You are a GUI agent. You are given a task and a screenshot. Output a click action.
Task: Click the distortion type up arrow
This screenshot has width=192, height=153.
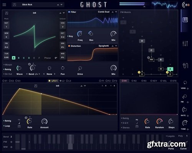(113, 46)
